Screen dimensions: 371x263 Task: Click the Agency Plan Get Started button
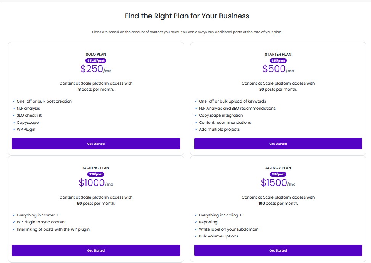tap(278, 250)
